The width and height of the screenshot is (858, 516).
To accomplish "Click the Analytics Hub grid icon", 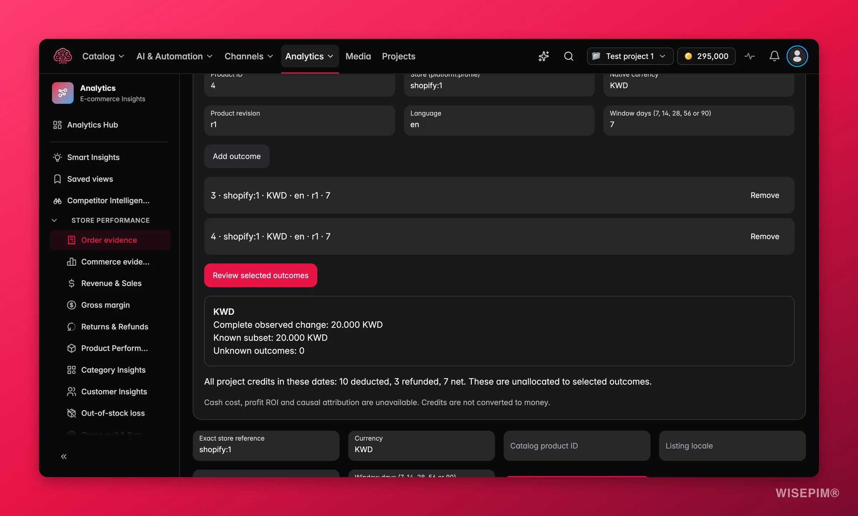I will point(57,125).
